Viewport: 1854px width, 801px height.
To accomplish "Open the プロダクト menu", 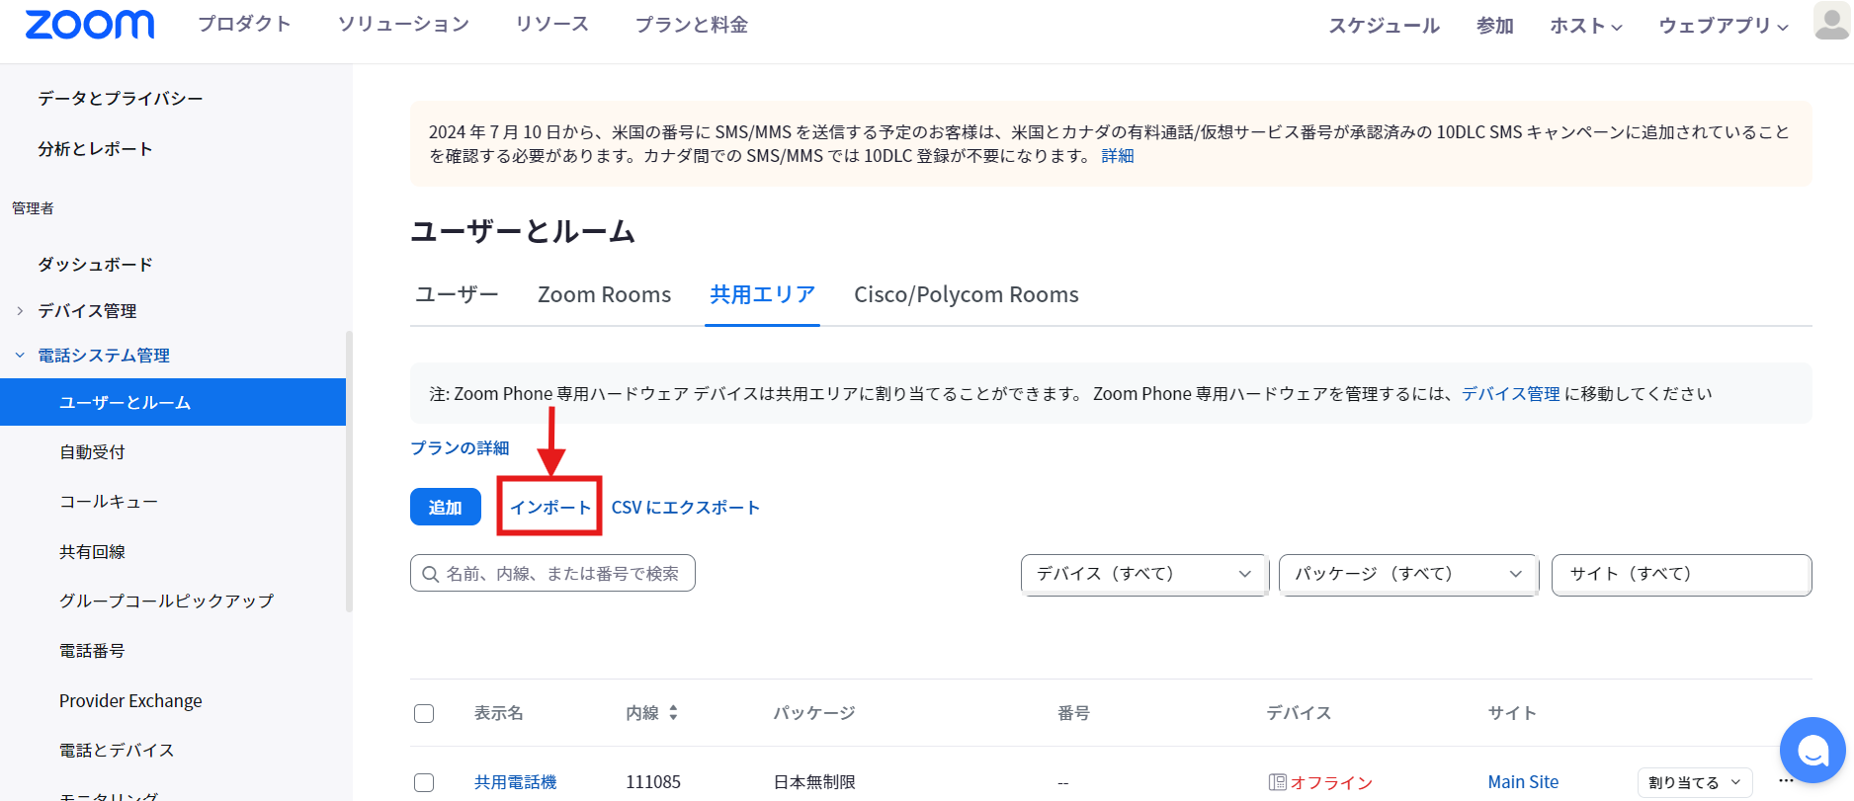I will click(x=244, y=24).
